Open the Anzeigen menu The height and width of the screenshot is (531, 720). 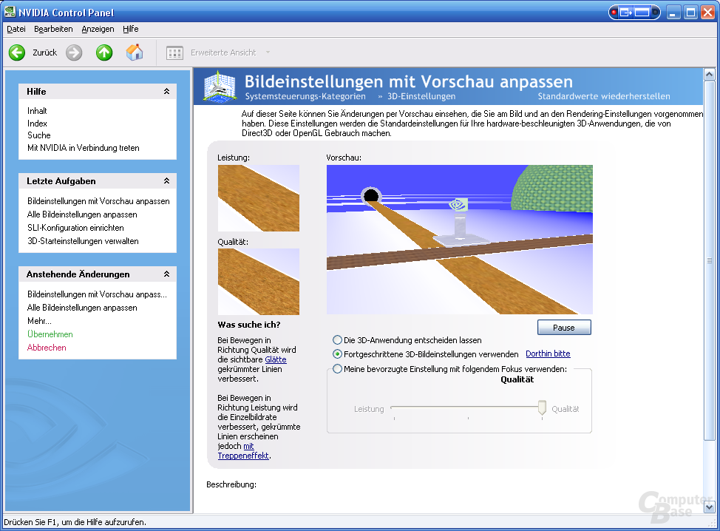click(98, 29)
